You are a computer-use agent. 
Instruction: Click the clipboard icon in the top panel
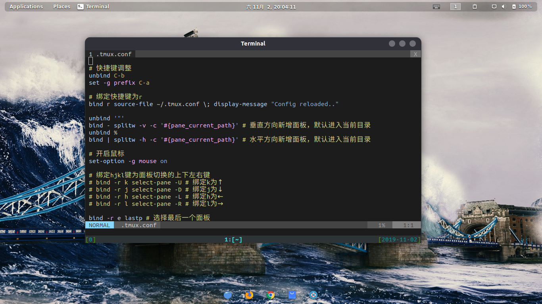[475, 6]
